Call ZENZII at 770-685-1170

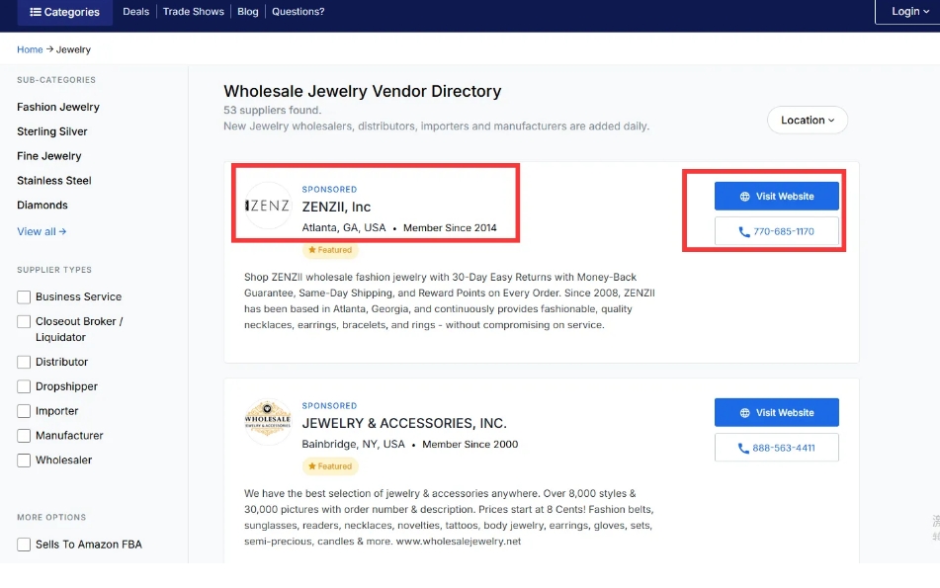[x=776, y=231]
